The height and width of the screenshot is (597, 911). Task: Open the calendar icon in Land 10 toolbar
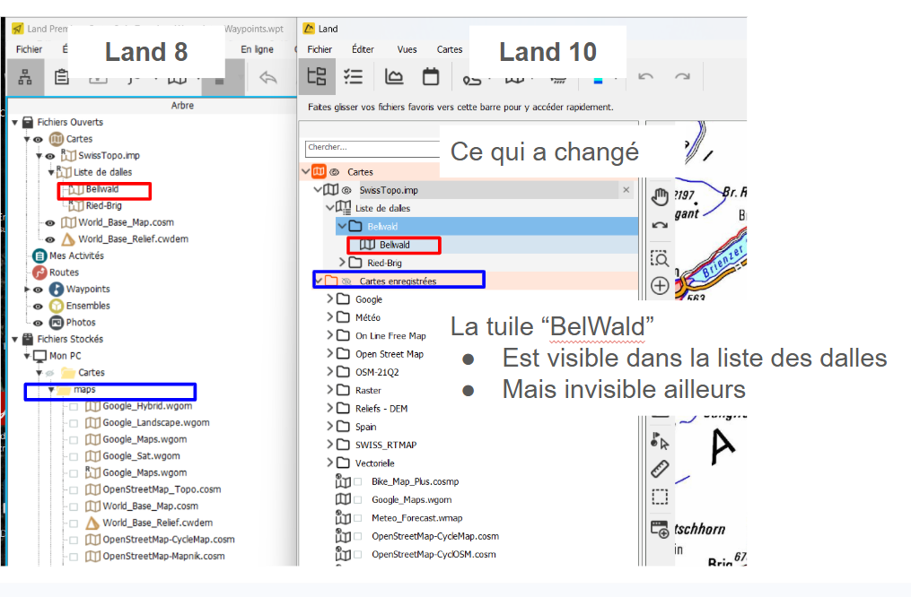(431, 76)
